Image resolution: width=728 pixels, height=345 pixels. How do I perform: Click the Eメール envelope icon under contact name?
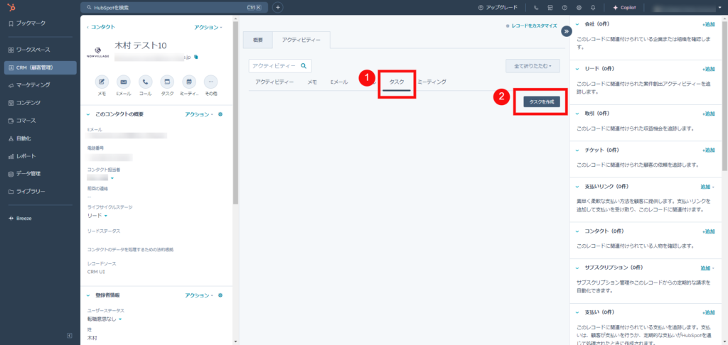124,82
